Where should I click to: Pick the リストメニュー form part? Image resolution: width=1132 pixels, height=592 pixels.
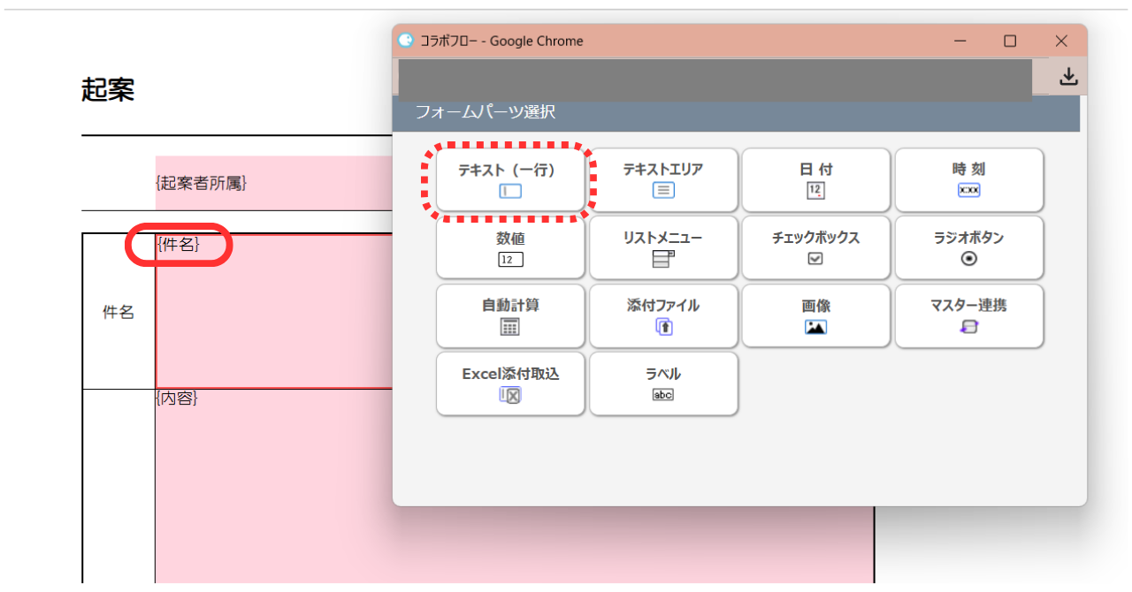tap(663, 248)
